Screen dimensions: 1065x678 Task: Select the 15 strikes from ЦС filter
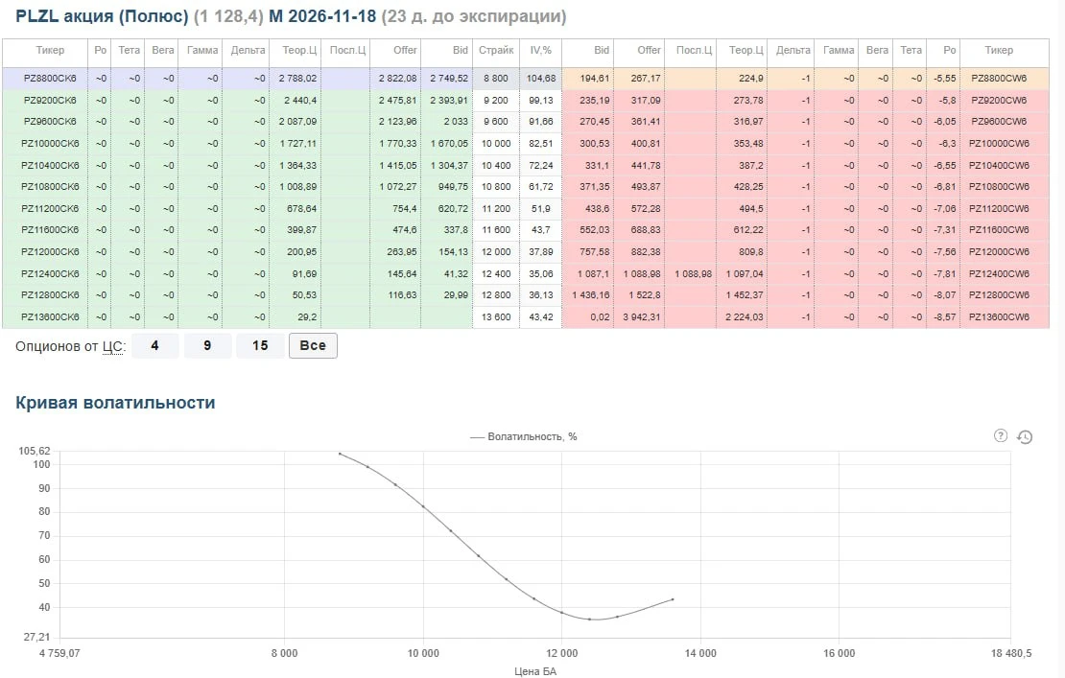(x=260, y=345)
